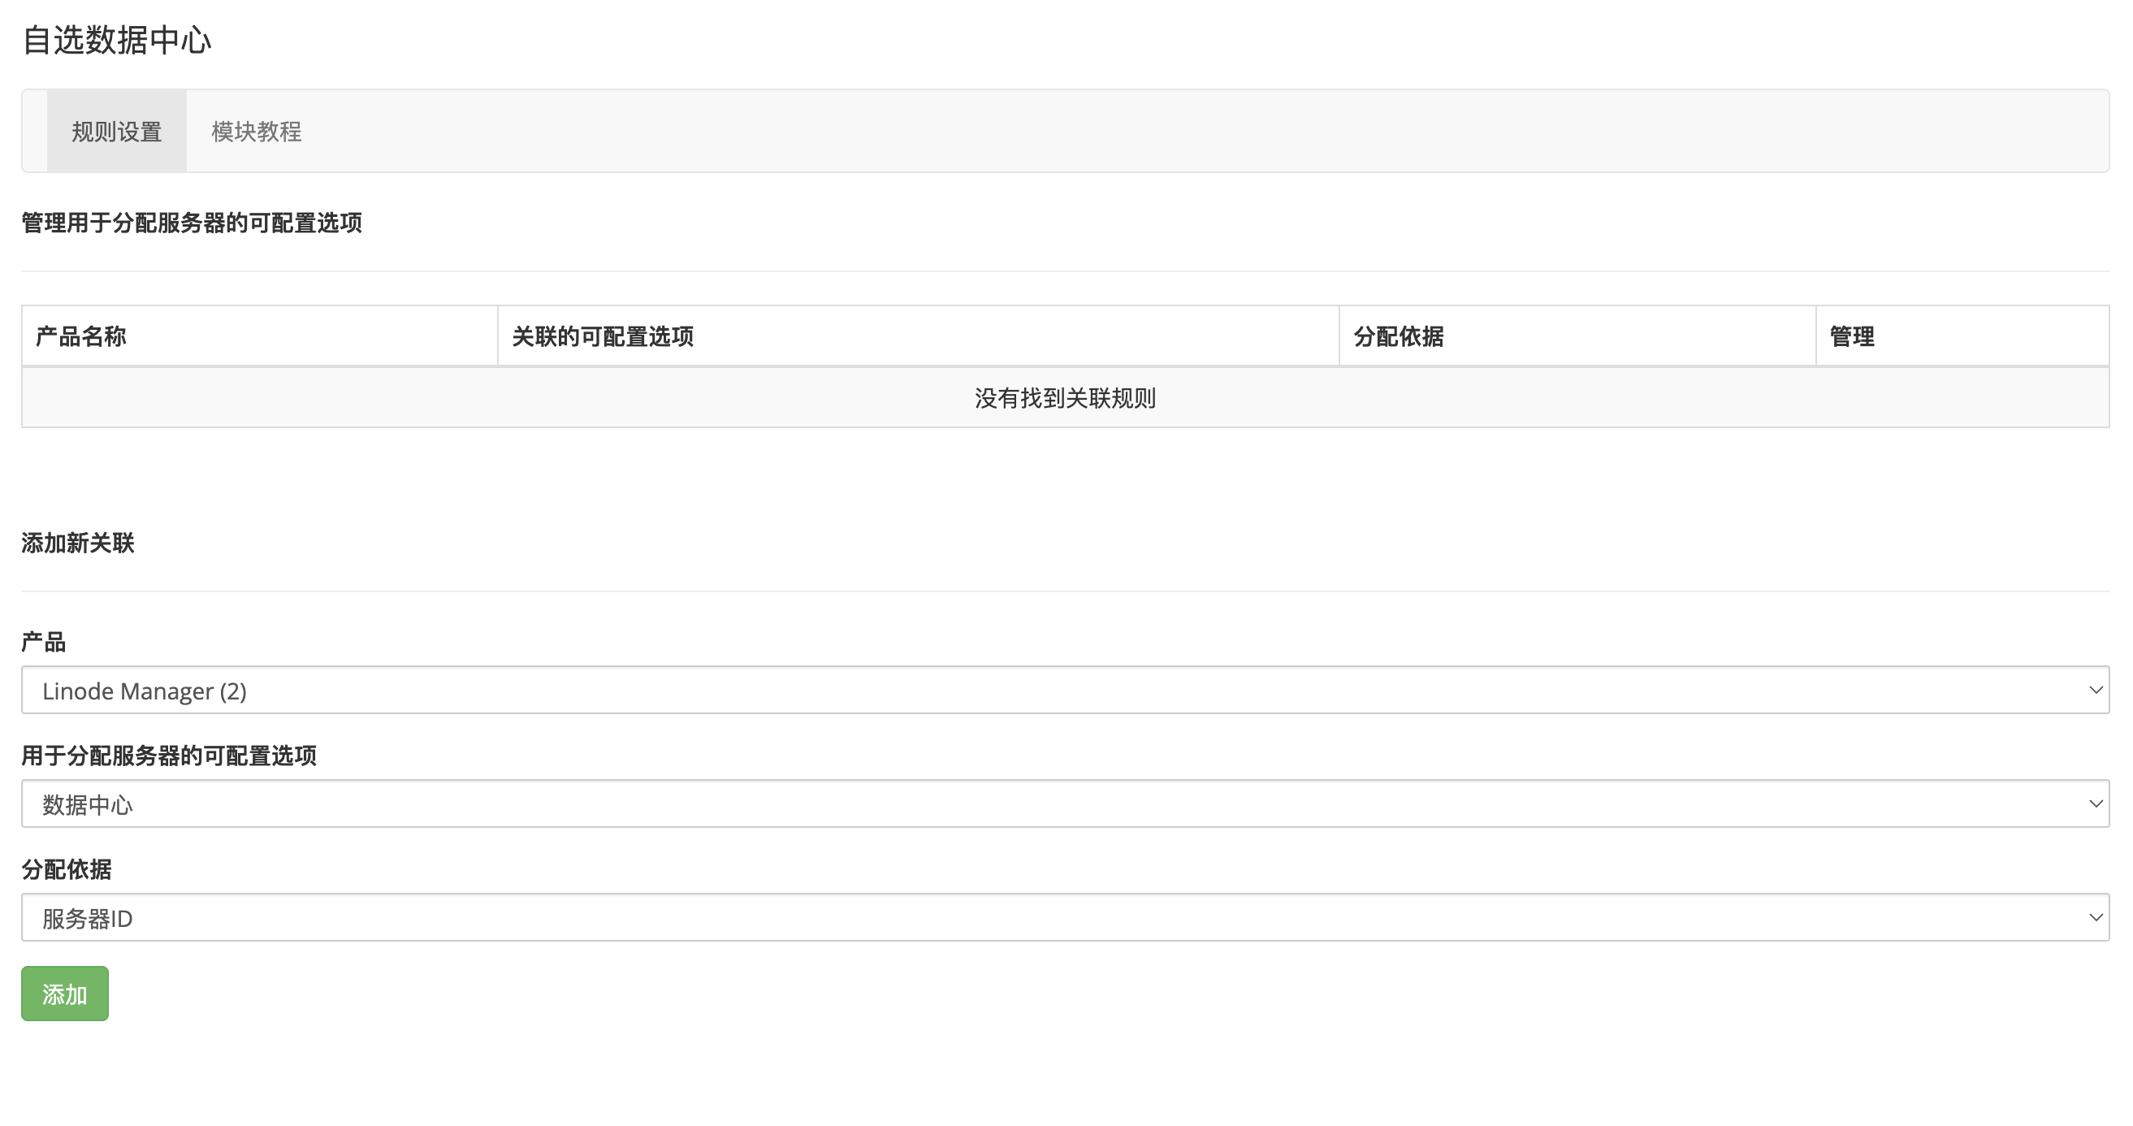Click the chevron arrow on the 服务器ID select

click(x=2095, y=916)
